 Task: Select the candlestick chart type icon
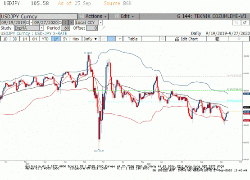pyautogui.click(x=111, y=39)
